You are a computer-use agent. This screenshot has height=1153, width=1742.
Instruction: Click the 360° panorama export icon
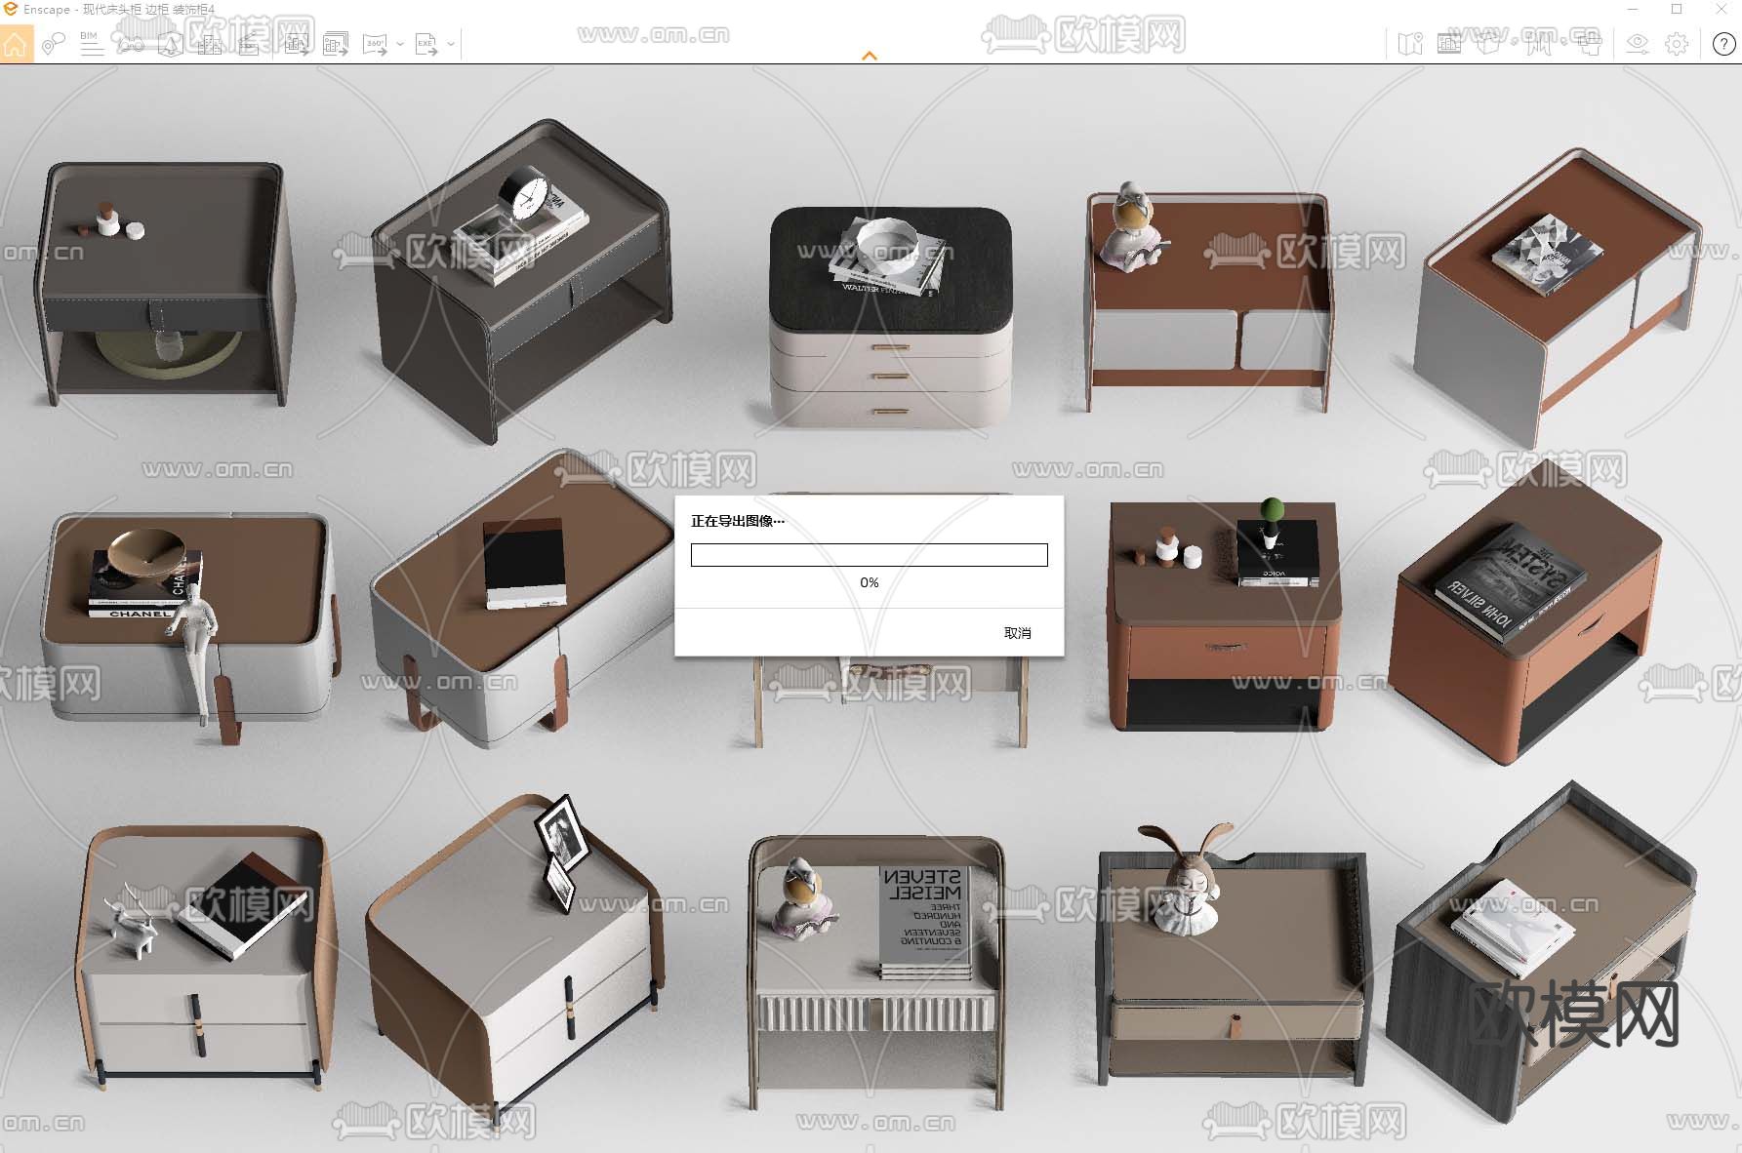pyautogui.click(x=375, y=44)
